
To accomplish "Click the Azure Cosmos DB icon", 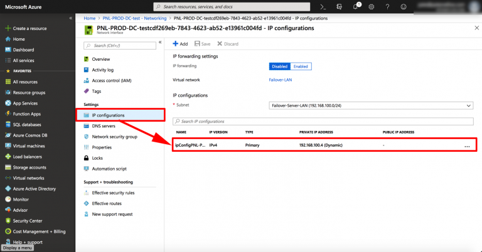I will (x=8, y=135).
